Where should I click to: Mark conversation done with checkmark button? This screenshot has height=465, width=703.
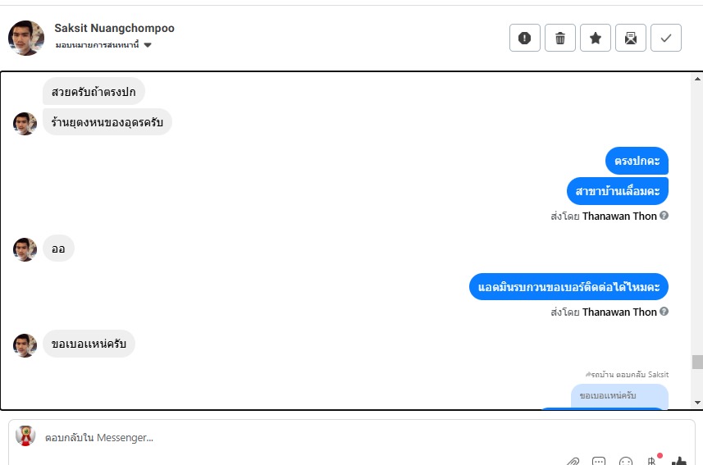(x=666, y=38)
